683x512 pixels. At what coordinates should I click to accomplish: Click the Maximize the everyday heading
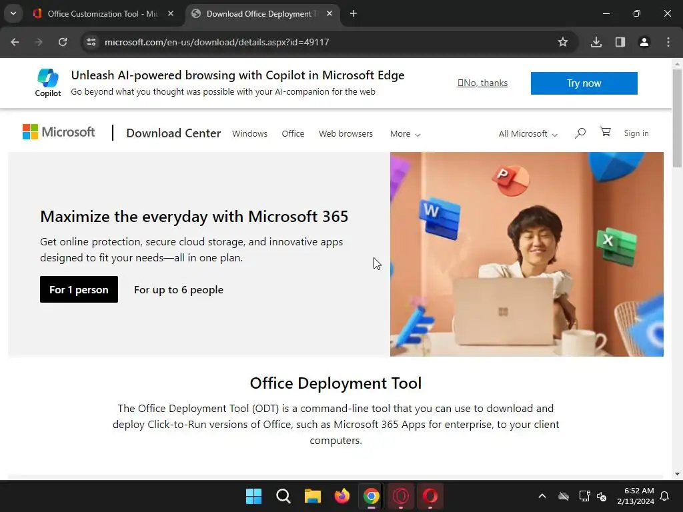pos(194,217)
